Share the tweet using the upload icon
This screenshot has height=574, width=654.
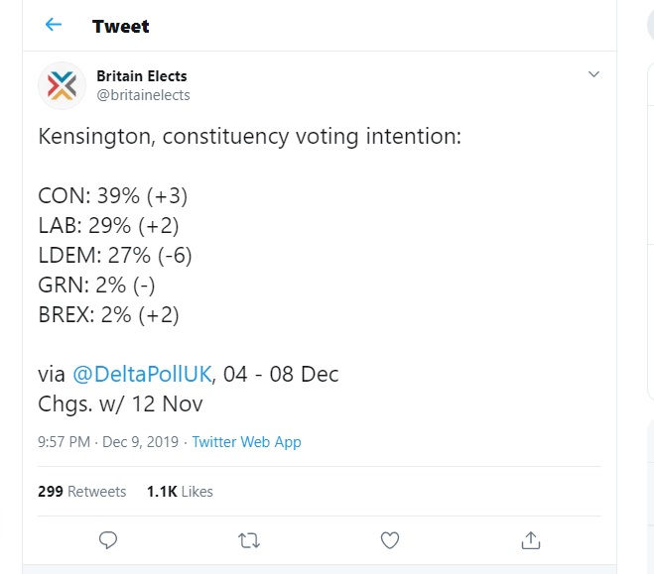[530, 539]
